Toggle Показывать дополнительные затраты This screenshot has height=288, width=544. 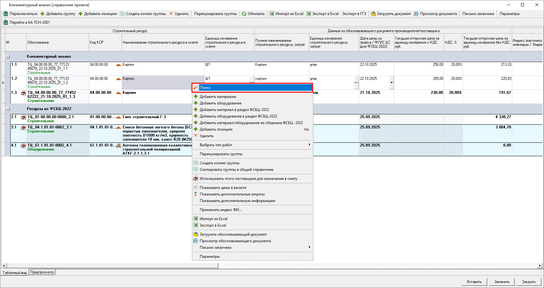252,194
